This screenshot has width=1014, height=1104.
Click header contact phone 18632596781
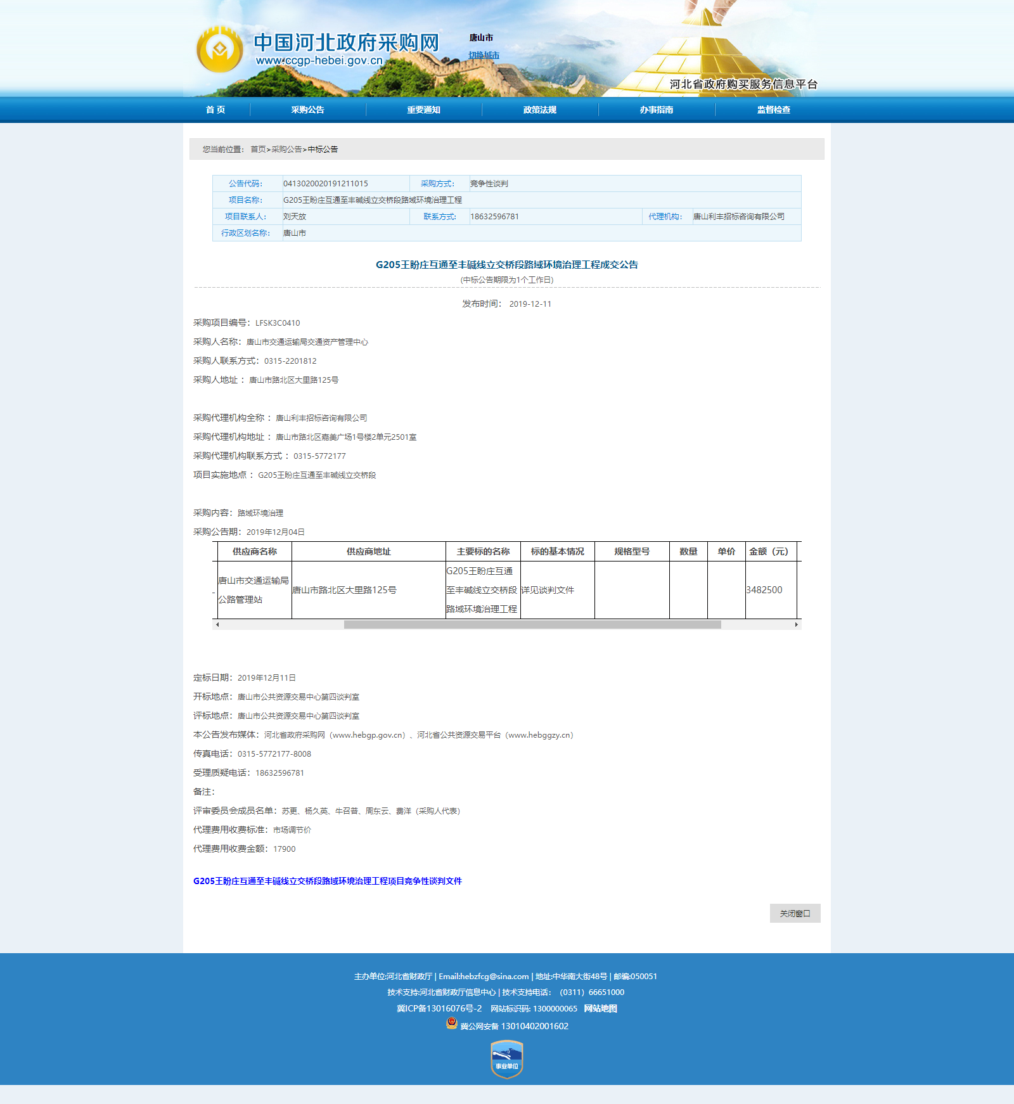[x=494, y=217]
